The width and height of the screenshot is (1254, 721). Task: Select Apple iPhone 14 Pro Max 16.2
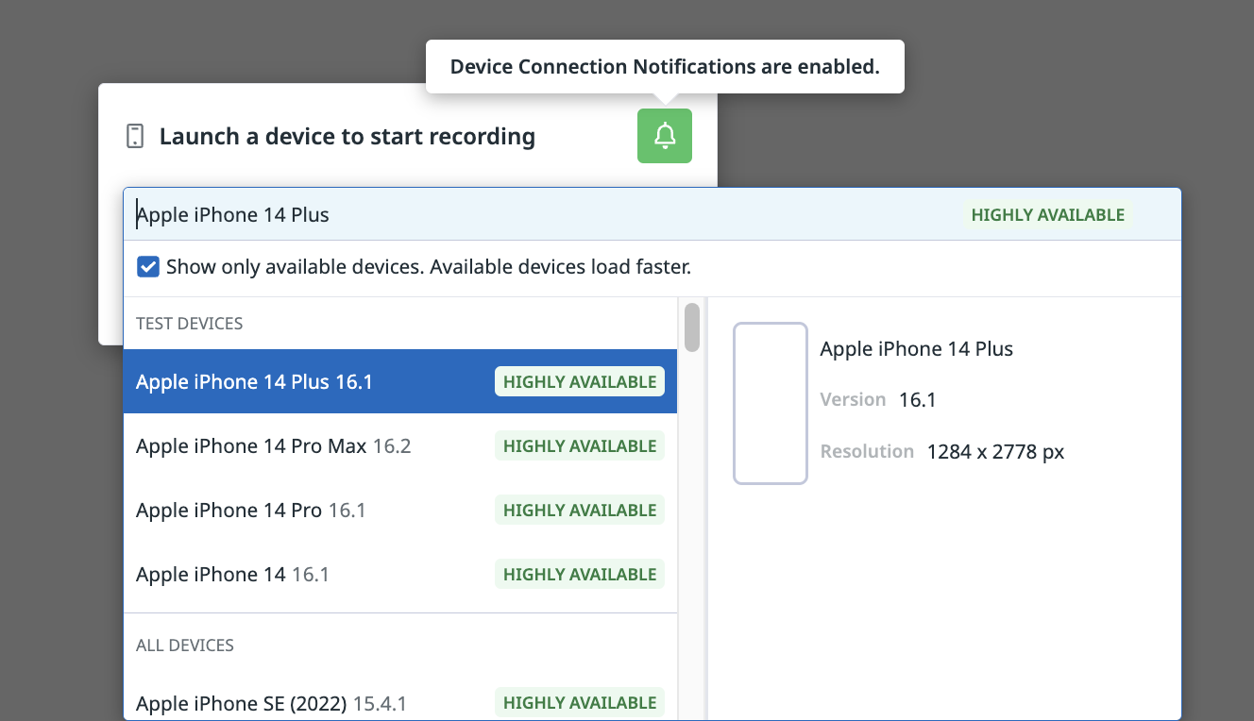(400, 445)
